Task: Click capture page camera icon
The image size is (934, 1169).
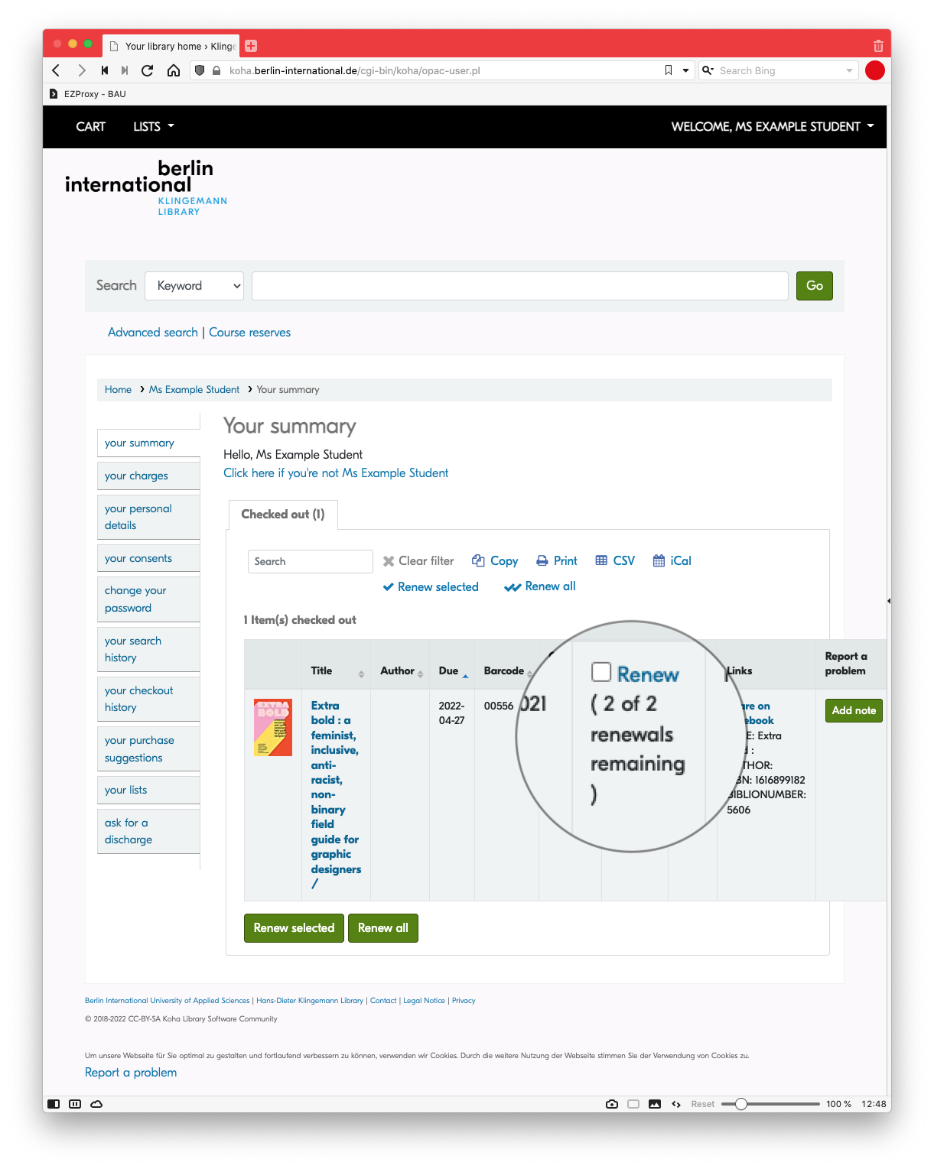Action: point(612,1104)
